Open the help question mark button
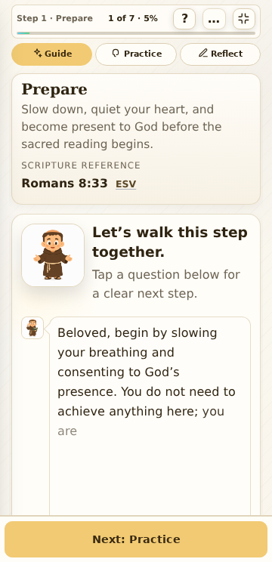The width and height of the screenshot is (272, 562). pos(184,19)
